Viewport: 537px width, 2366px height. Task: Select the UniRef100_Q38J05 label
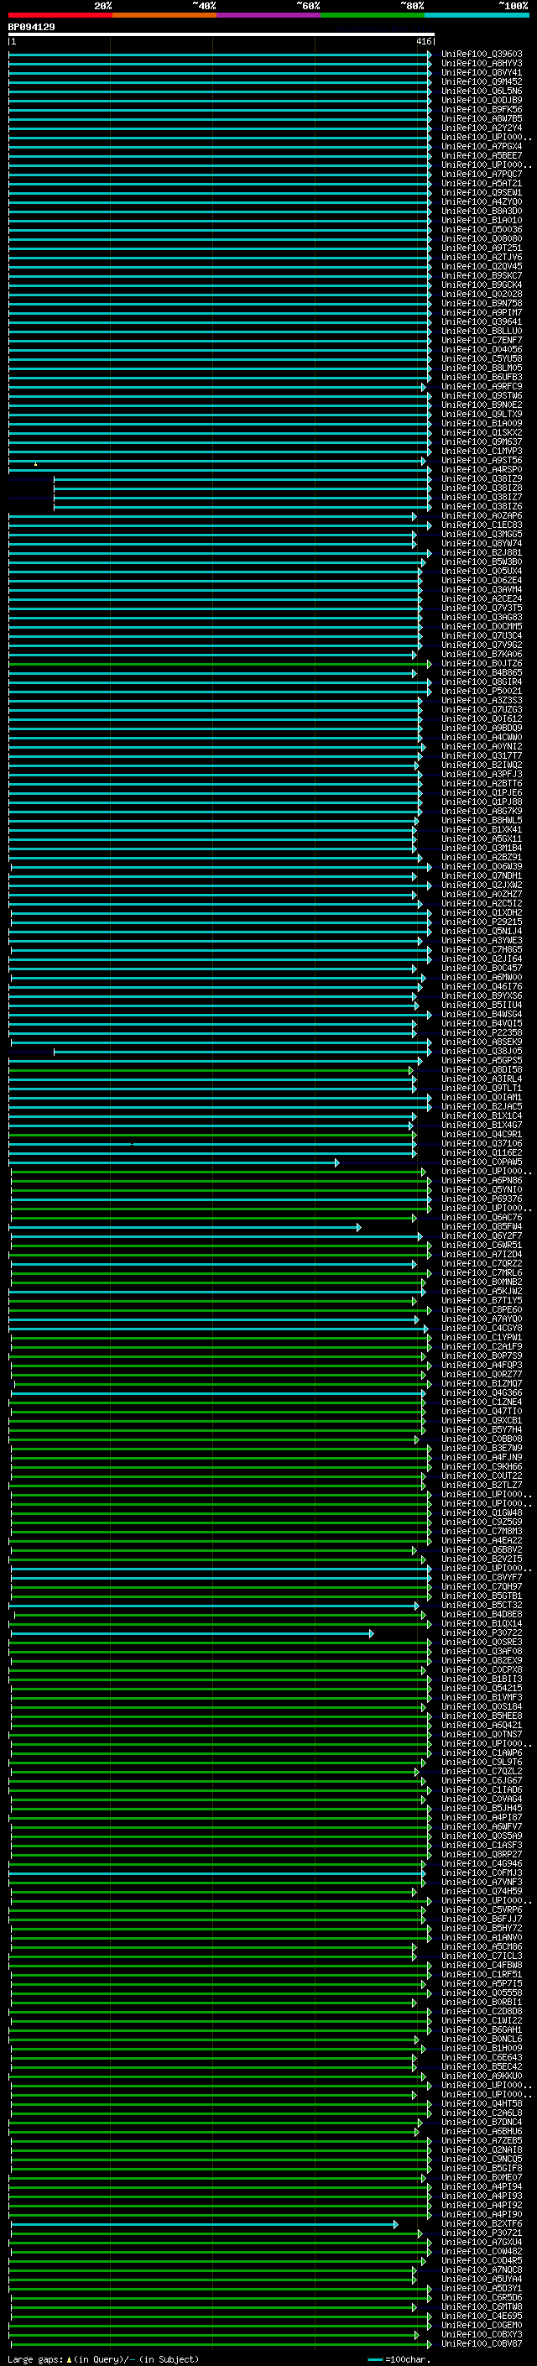tap(482, 1051)
